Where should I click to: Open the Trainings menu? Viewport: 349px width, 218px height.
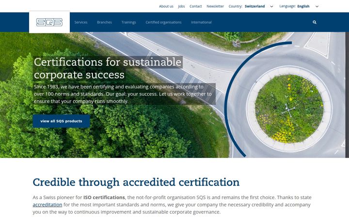128,22
